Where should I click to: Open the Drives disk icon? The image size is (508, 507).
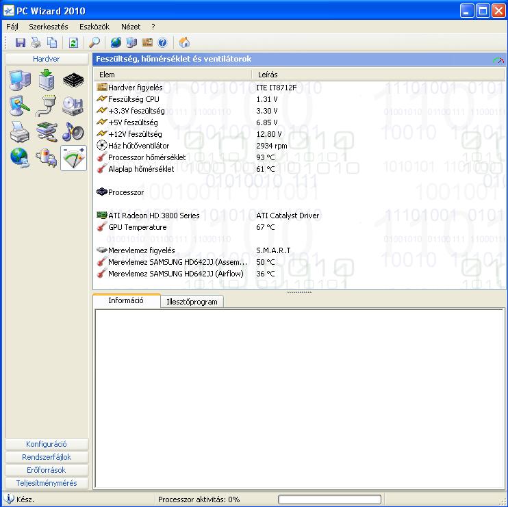[x=73, y=106]
